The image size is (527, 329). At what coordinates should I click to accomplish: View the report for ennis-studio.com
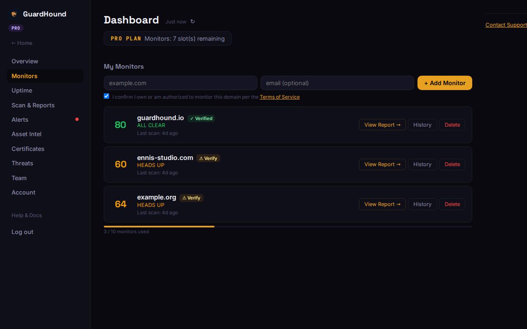click(382, 164)
